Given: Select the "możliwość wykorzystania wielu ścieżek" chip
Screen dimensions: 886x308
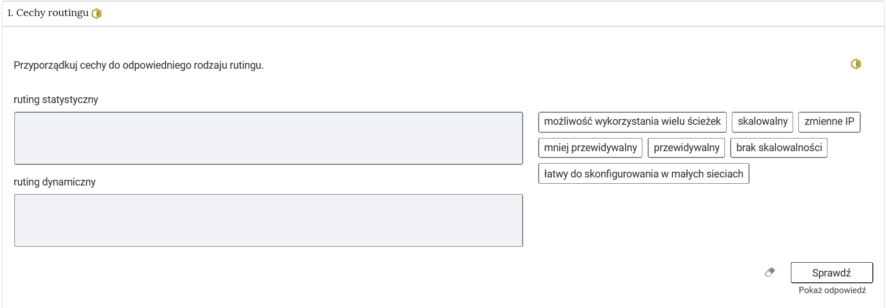Looking at the screenshot, I should pos(633,121).
